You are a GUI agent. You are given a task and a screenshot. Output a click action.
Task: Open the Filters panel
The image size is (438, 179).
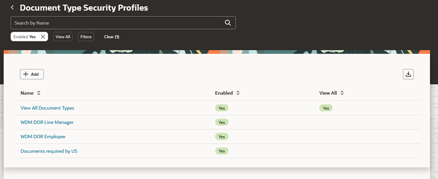(86, 37)
